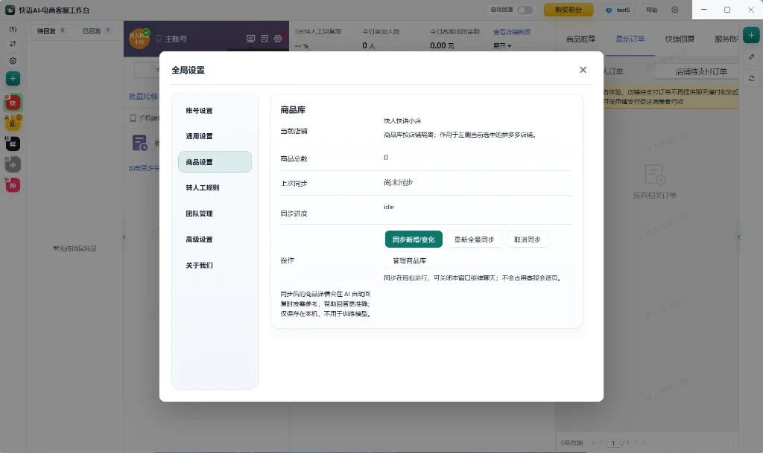This screenshot has width=763, height=453.
Task: Switch to the 商品推荐 tab
Action: click(x=580, y=39)
